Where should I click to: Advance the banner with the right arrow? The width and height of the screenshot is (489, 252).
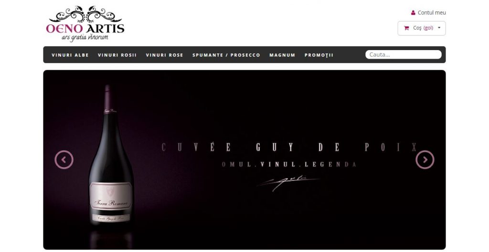[x=425, y=160]
